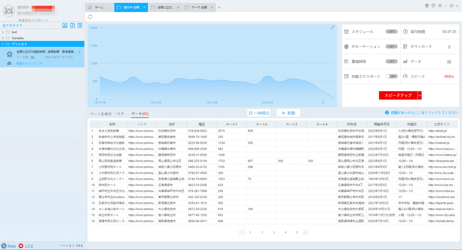This screenshot has height=250, width=462.
Task: Click the 一時停止 pause button
Action: coord(259,113)
